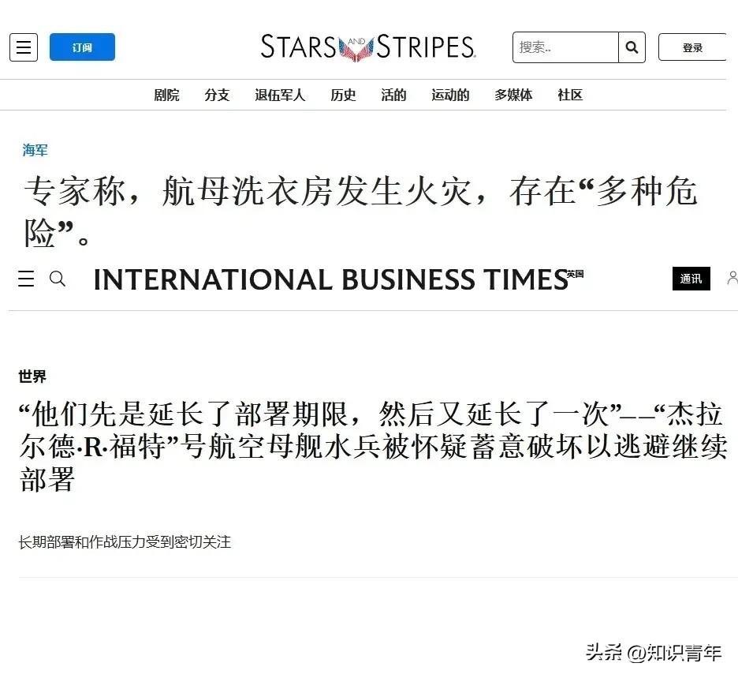Open the 剧院 nav item
Image resolution: width=738 pixels, height=678 pixels.
(166, 96)
